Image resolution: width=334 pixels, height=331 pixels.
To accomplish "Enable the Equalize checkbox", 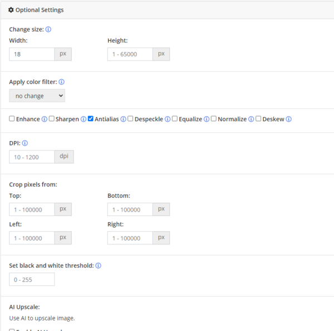I will [x=175, y=118].
